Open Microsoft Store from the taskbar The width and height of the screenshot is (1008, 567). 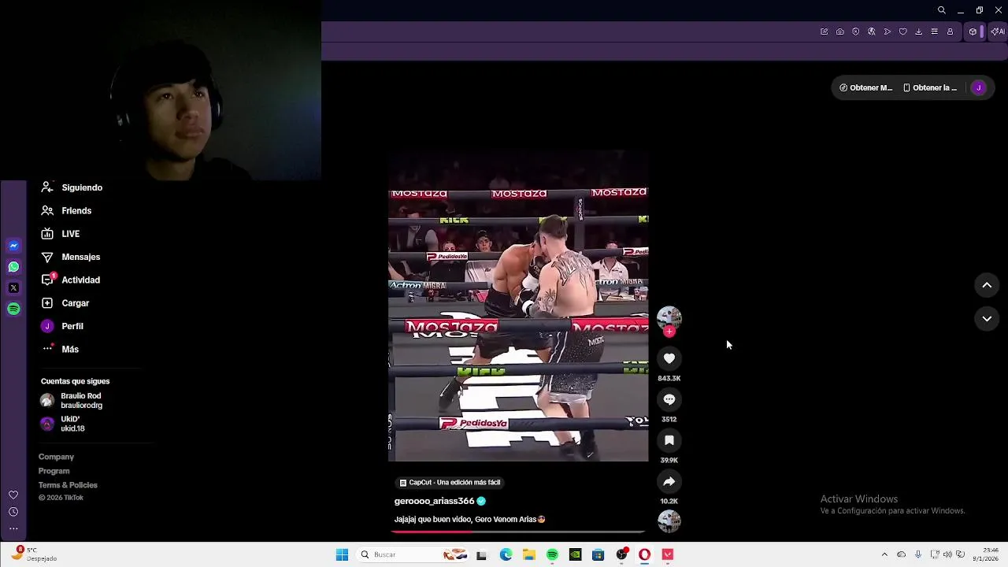coord(598,554)
